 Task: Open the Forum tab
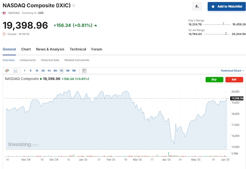pyautogui.click(x=96, y=49)
